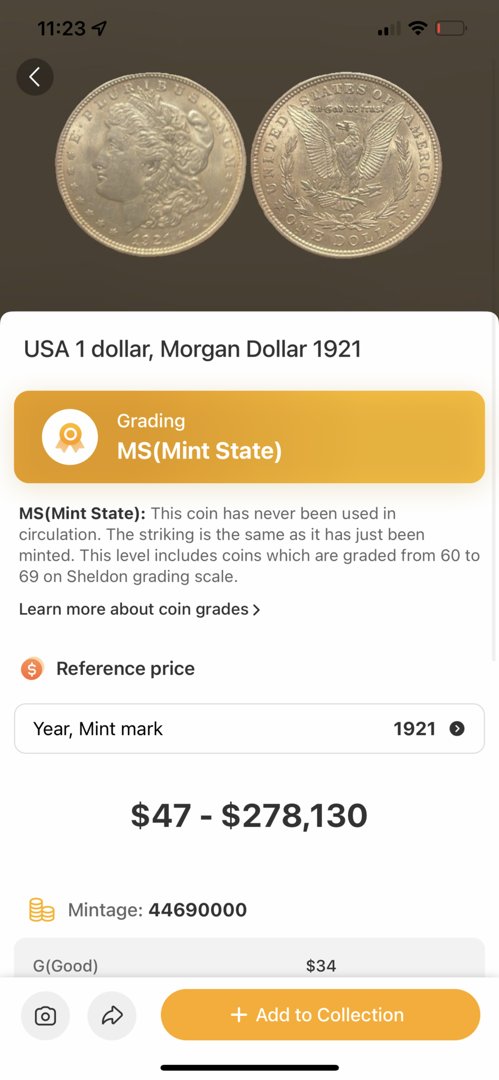
Task: Select the G(Good) price row
Action: (x=249, y=965)
